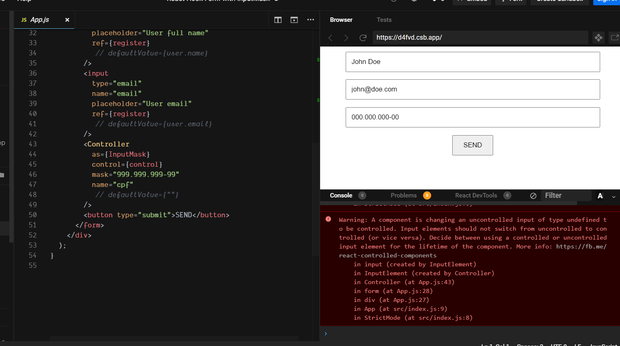Open the split editor layout icon

278,19
